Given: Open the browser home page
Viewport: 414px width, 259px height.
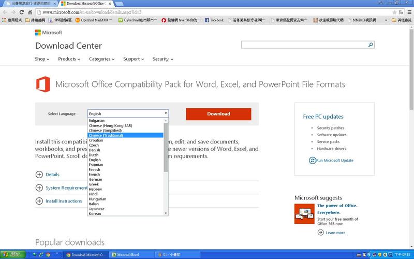Looking at the screenshot, I should click(x=30, y=12).
